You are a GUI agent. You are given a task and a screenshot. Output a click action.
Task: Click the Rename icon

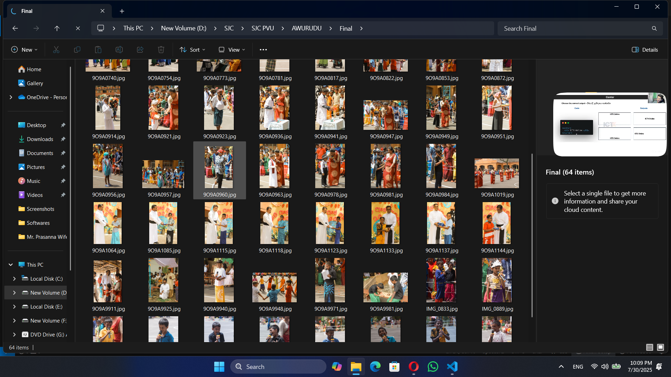click(x=119, y=50)
